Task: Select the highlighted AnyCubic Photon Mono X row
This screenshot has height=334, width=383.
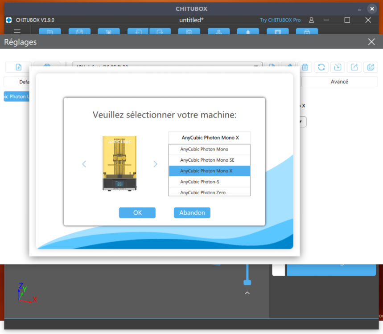Action: 209,171
